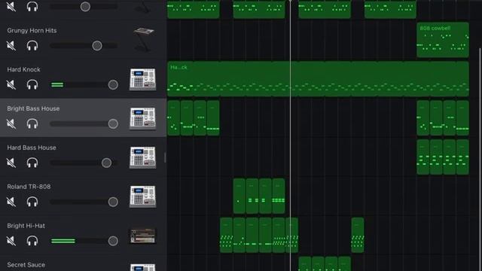Image resolution: width=482 pixels, height=271 pixels.
Task: Adjust Bright Bass House volume slider knob
Action: tap(113, 123)
